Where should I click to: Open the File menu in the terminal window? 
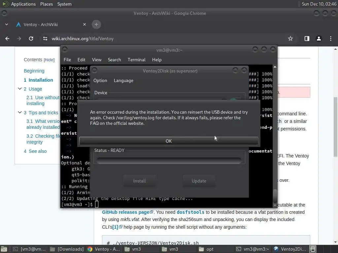pos(67,60)
